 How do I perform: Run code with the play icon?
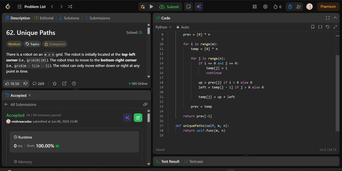151,7
